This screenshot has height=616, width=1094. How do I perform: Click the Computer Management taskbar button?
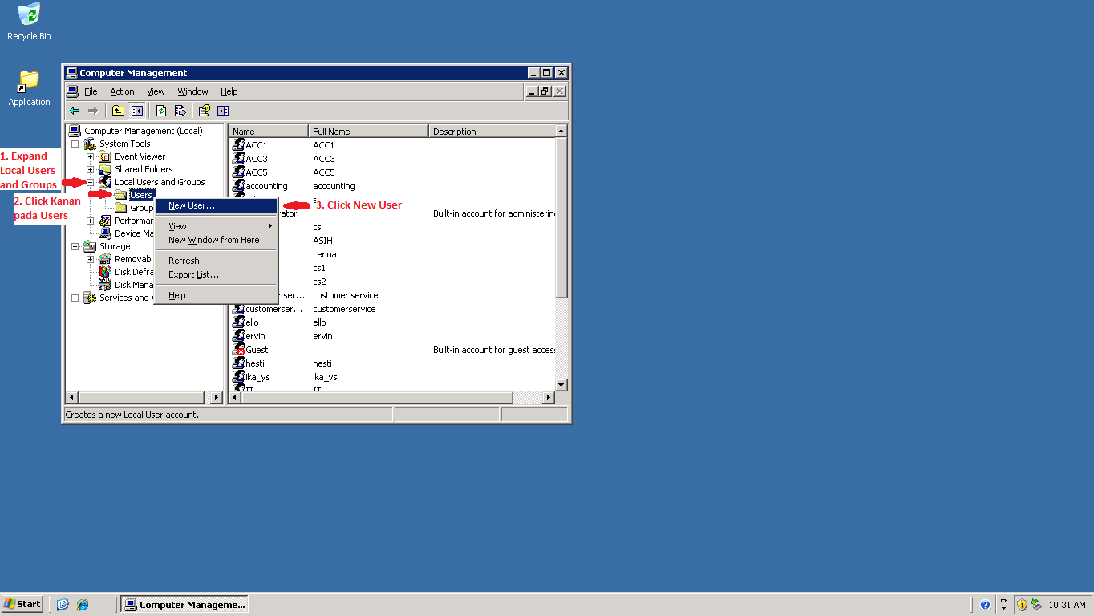tap(184, 604)
